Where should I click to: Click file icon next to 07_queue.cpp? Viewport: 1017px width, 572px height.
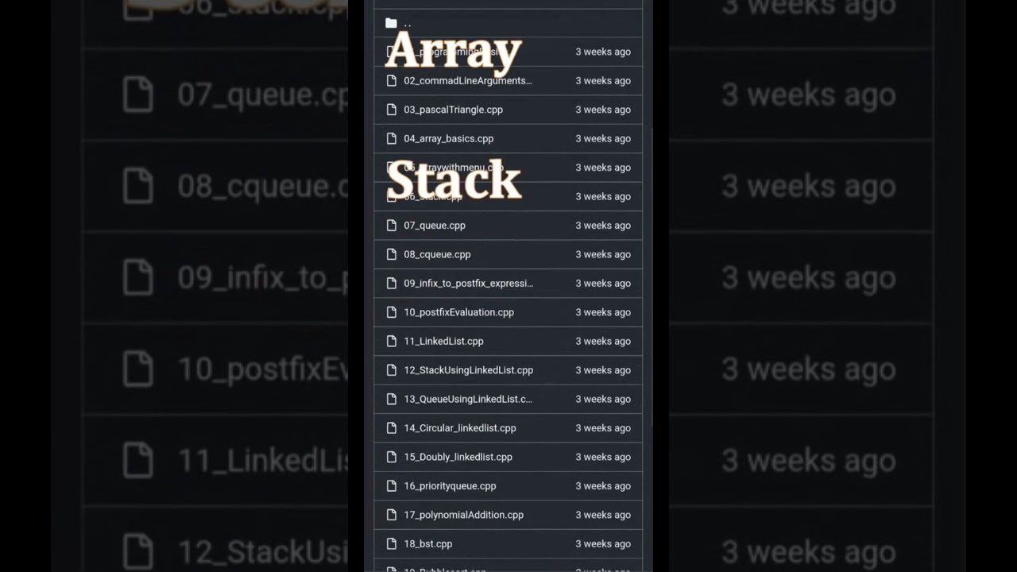pos(391,226)
